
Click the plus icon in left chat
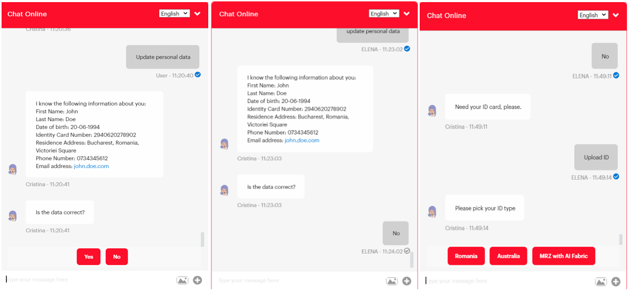(x=197, y=280)
